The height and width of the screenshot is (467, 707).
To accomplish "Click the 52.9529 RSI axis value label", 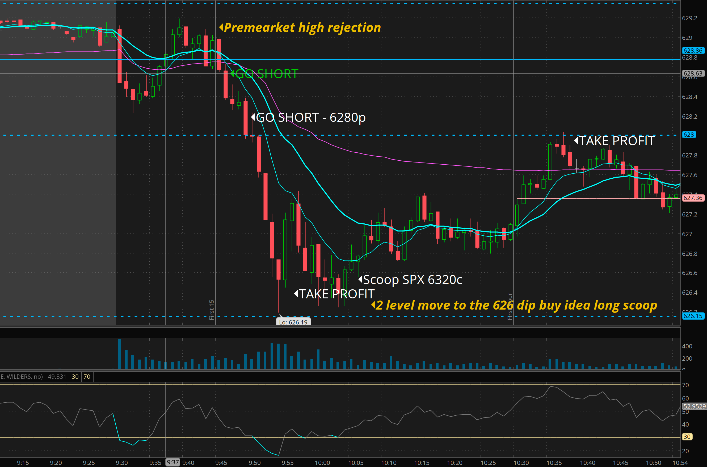I will pyautogui.click(x=694, y=407).
